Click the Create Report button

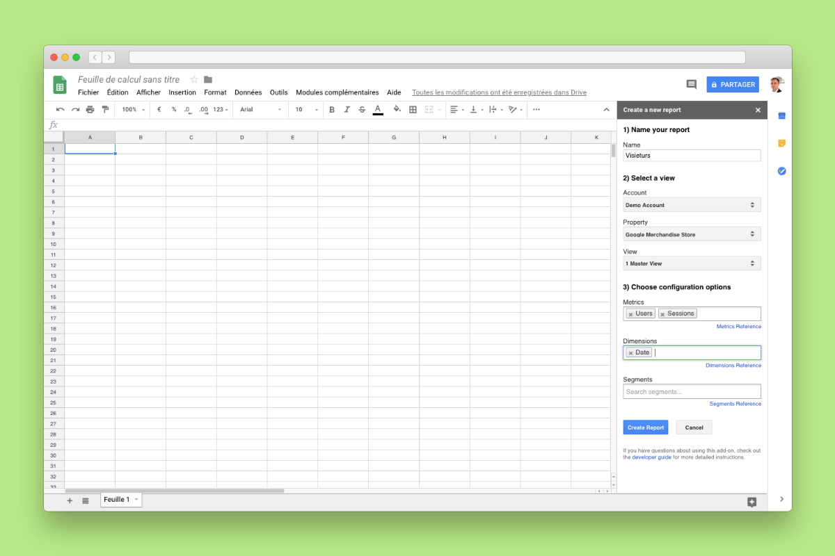click(x=645, y=427)
